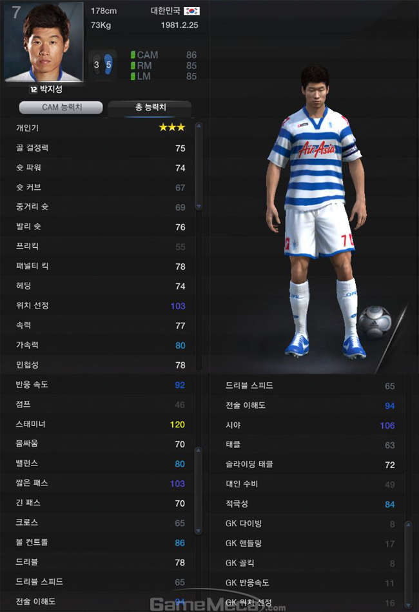Select the 스태미너 stat row
This screenshot has height=612, width=419.
[100, 424]
